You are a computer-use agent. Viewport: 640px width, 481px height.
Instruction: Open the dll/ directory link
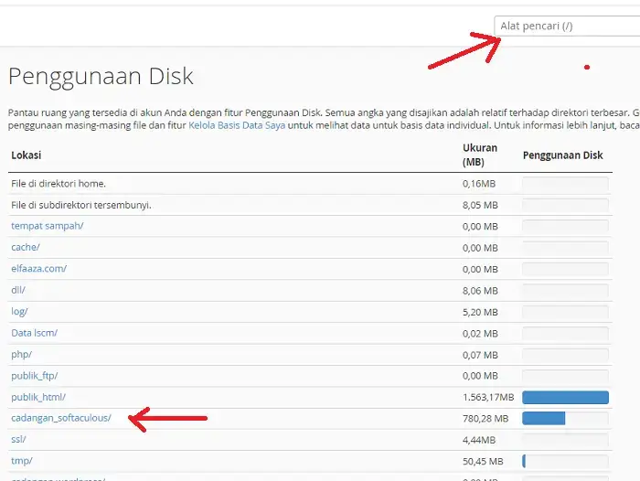click(18, 290)
